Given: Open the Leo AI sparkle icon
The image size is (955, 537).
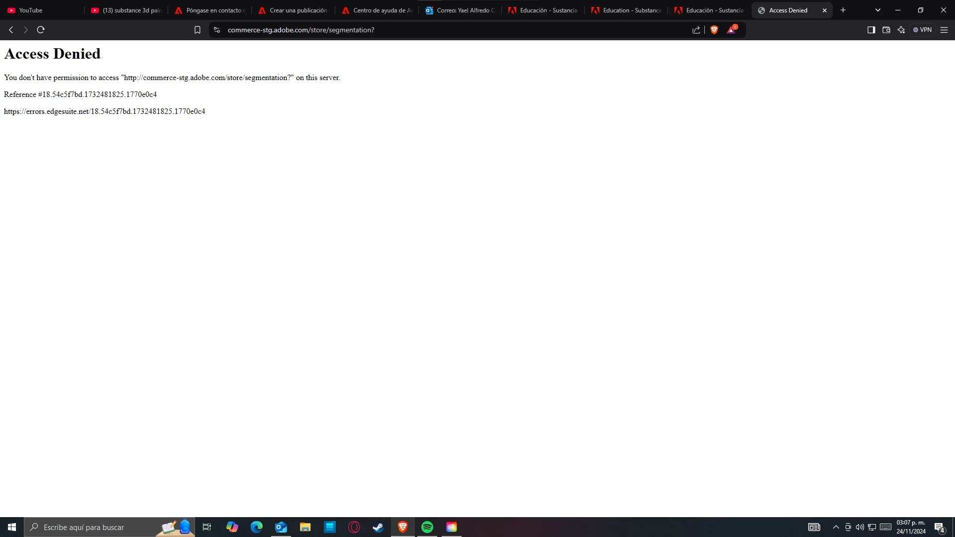Looking at the screenshot, I should pyautogui.click(x=901, y=30).
